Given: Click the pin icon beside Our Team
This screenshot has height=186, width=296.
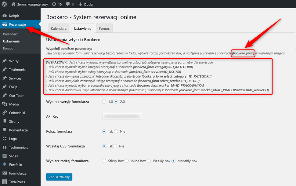Looking at the screenshot, I should [5, 96].
